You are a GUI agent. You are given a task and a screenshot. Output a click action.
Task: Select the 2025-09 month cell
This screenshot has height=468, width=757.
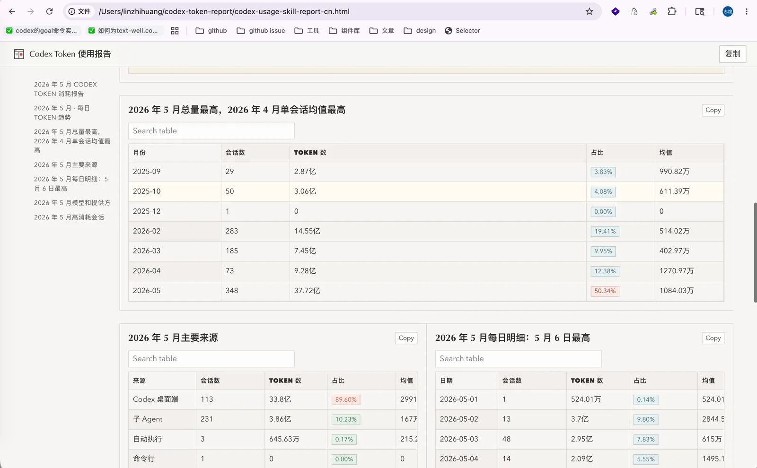pos(175,172)
